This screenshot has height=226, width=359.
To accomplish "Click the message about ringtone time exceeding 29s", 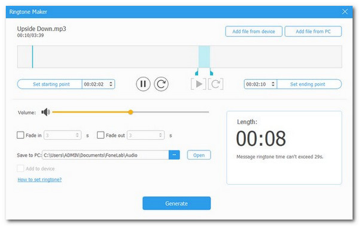I will click(280, 156).
